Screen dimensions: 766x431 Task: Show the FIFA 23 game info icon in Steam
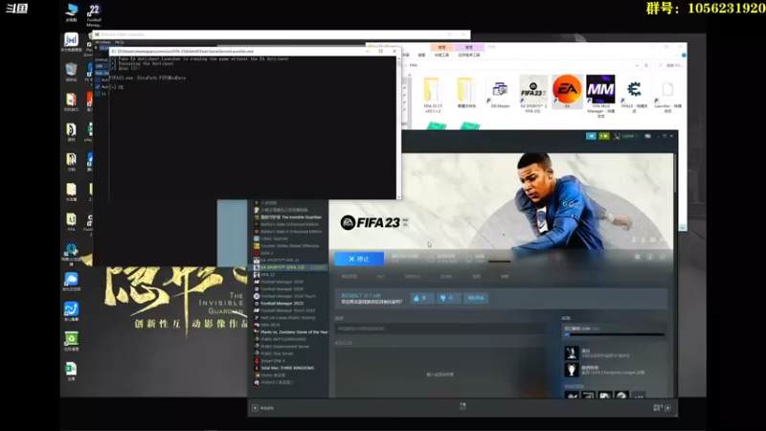point(650,257)
